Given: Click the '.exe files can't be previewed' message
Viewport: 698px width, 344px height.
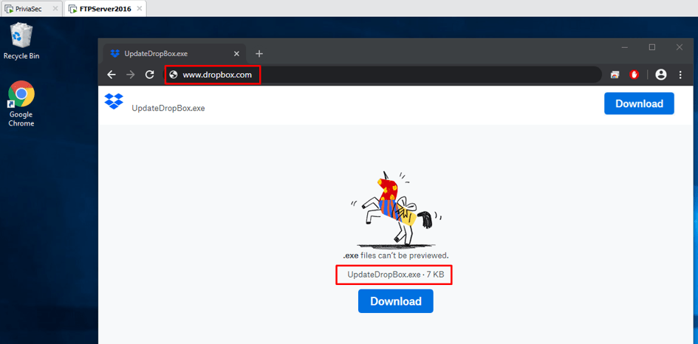Looking at the screenshot, I should coord(396,256).
